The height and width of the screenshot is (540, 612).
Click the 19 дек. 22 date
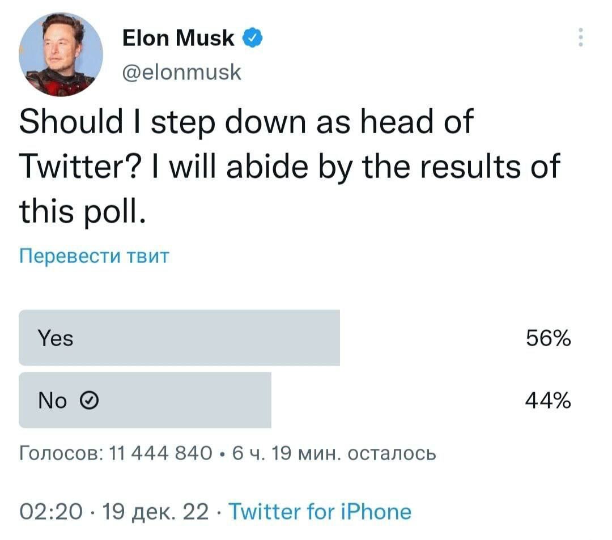[155, 512]
